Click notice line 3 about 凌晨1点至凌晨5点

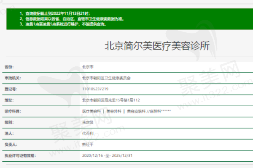pos(63,24)
